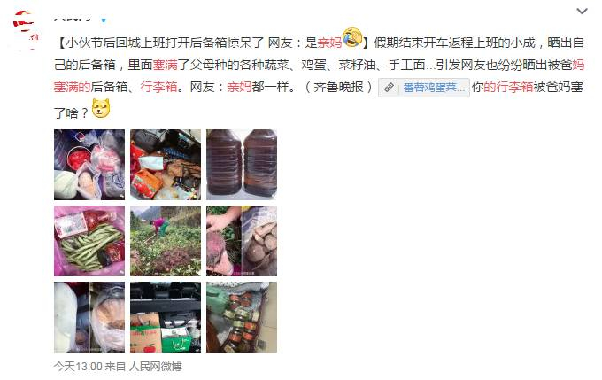
Task: Open the photo of jars in a bag
Action: (x=242, y=317)
